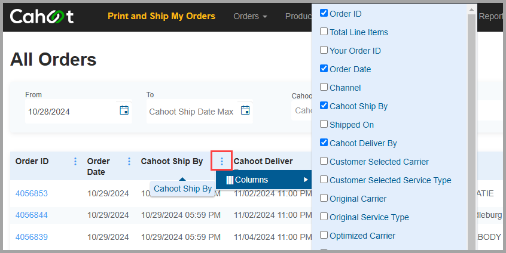Open the From date calendar picker

click(x=124, y=110)
